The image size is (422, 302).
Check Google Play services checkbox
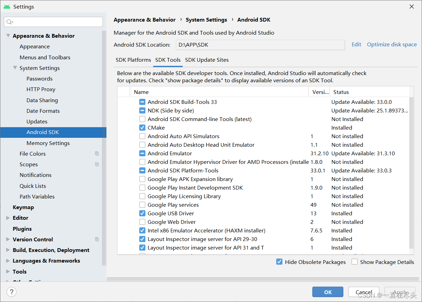(142, 205)
